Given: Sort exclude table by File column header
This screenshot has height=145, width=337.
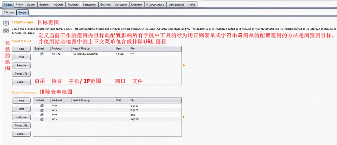Looking at the screenshot, I should click(x=155, y=100).
